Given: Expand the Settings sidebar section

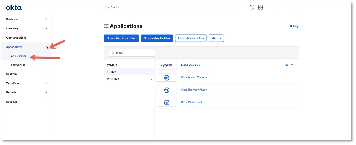Looking at the screenshot, I should [46, 101].
